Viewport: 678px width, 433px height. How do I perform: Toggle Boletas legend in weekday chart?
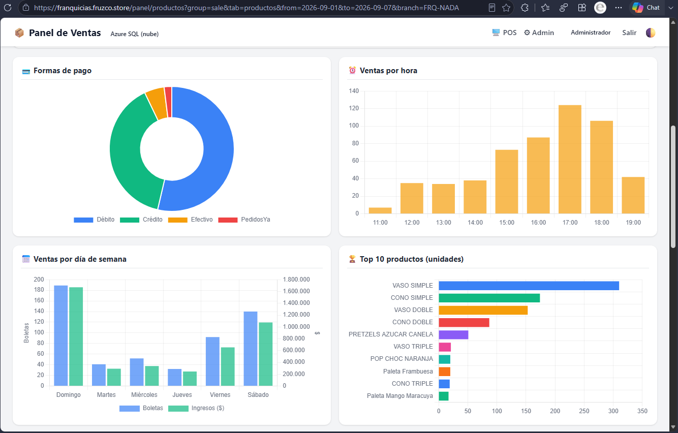pyautogui.click(x=141, y=408)
